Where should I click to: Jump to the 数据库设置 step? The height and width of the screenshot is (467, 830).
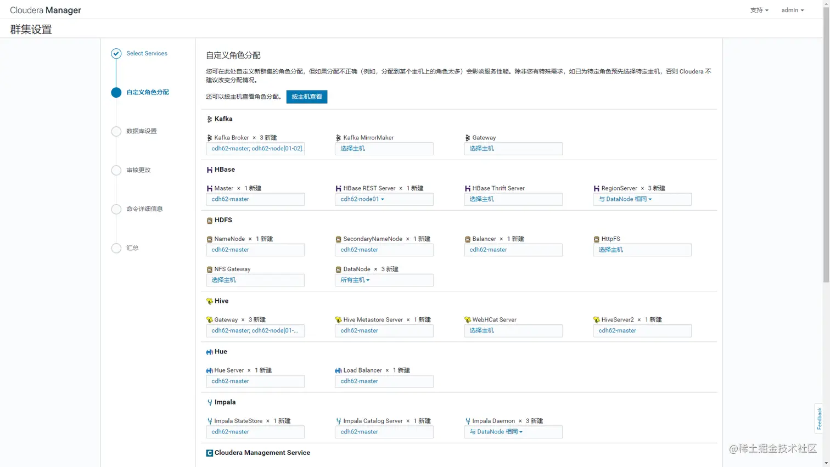pos(142,131)
